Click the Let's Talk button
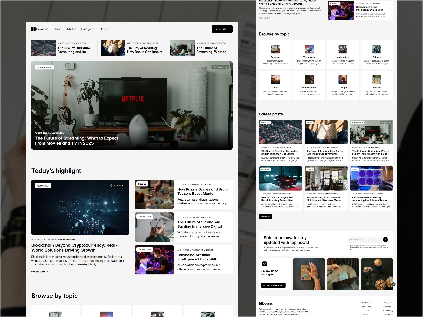The width and height of the screenshot is (423, 317). click(222, 29)
